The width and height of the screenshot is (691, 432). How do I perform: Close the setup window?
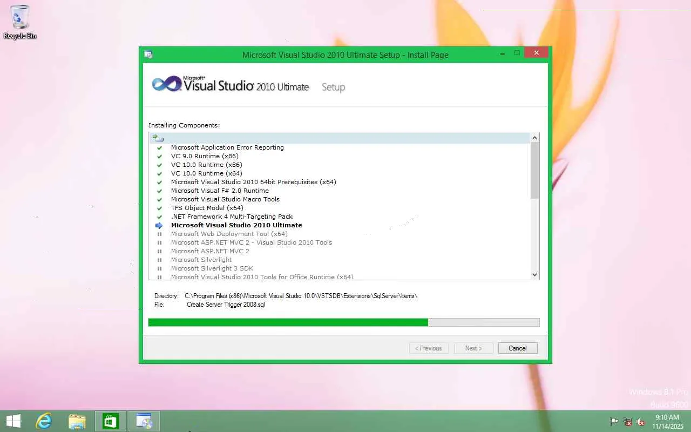click(x=536, y=53)
